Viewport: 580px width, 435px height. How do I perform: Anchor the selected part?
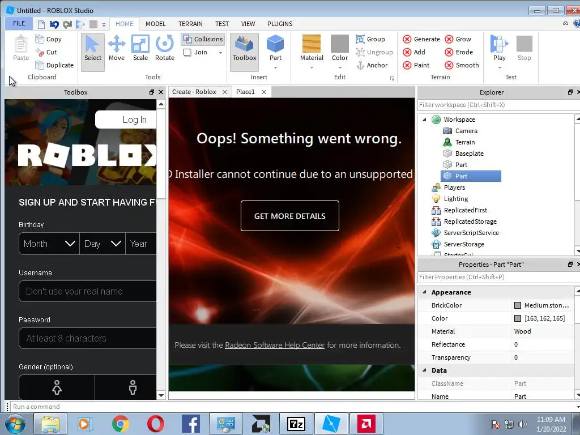(372, 65)
